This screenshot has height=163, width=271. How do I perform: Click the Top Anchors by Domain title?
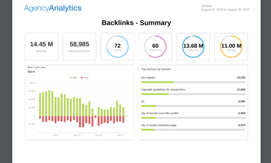[156, 69]
